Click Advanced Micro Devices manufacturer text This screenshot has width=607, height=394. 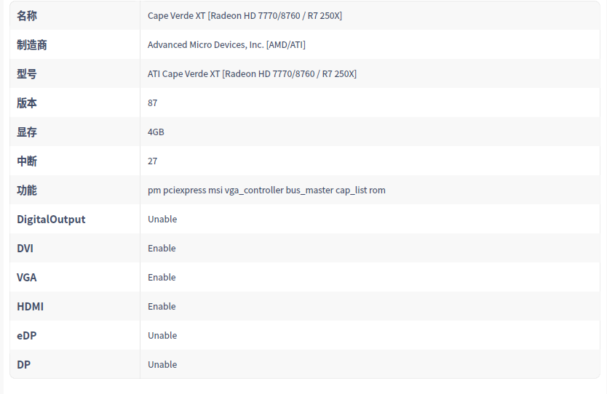[226, 45]
